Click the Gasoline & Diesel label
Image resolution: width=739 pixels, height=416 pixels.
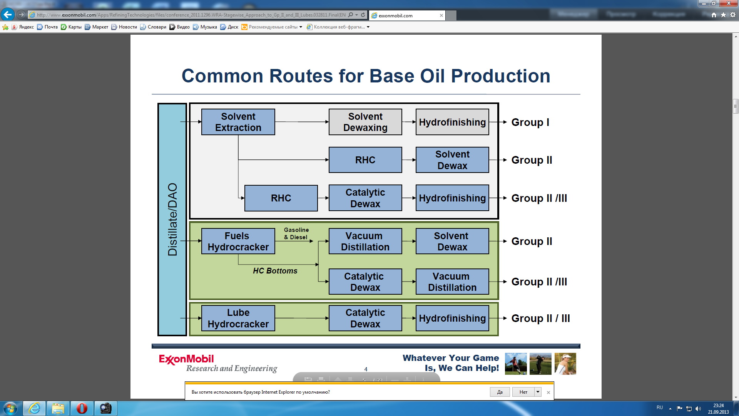pos(296,233)
